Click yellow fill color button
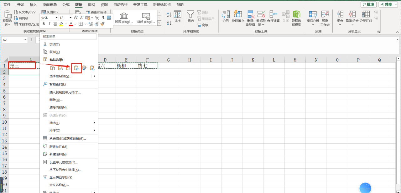This screenshot has height=193, width=401. click(61, 24)
